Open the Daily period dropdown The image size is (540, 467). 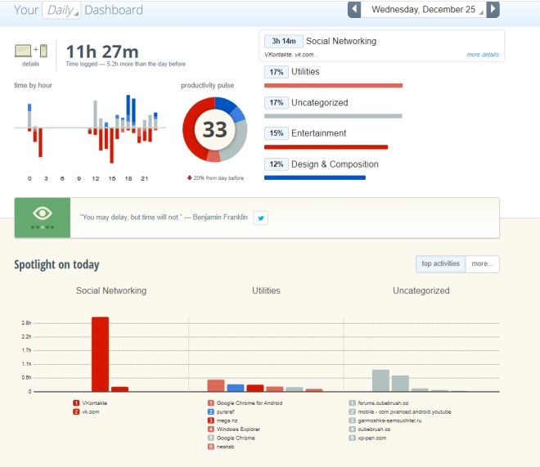[62, 11]
